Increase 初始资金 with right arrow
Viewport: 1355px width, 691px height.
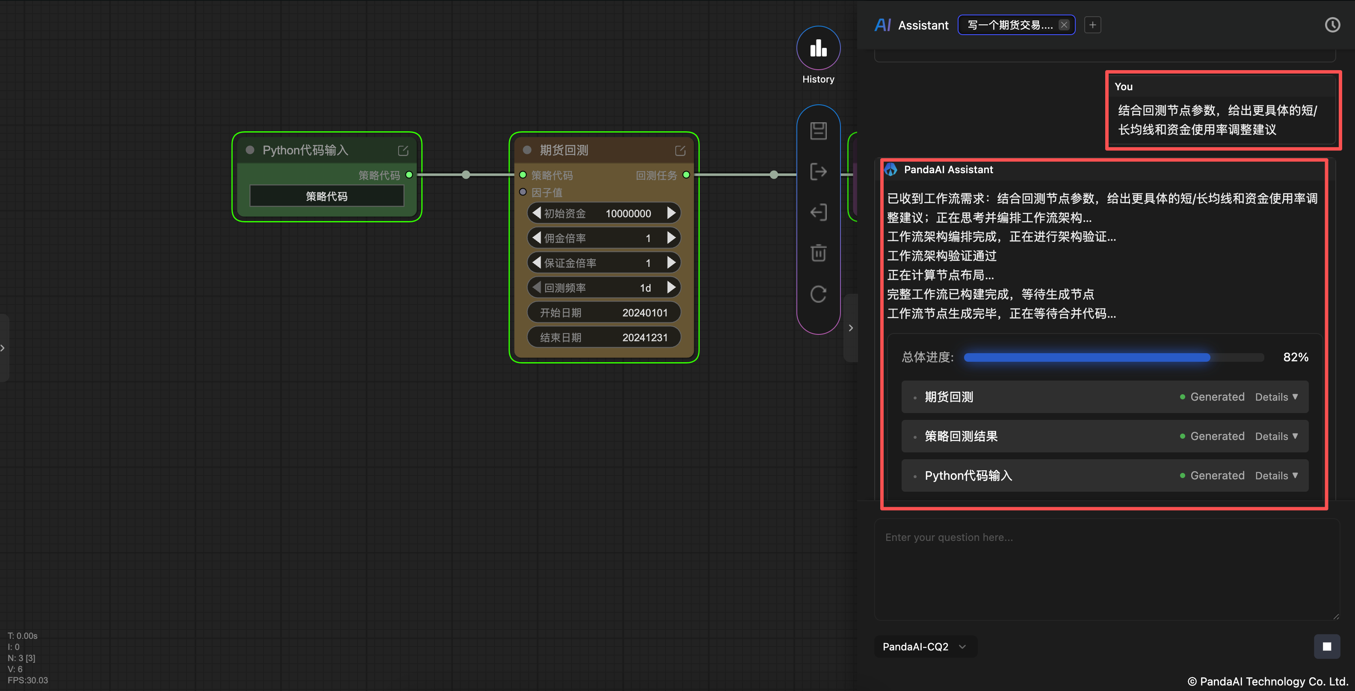tap(671, 213)
